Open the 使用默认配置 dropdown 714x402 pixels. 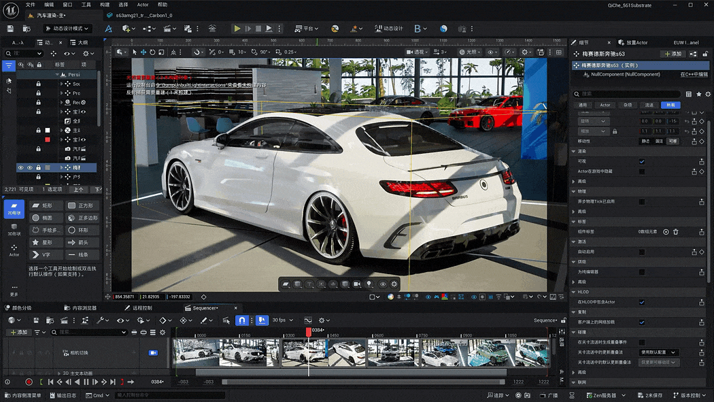click(x=659, y=352)
